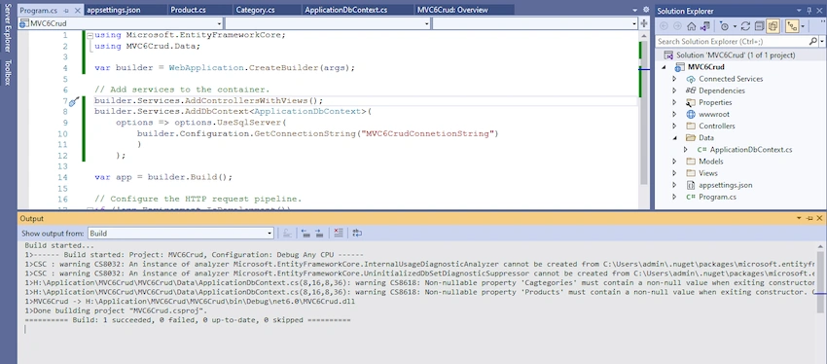Click the 'Build: 1 succeeded' output line

[188, 320]
